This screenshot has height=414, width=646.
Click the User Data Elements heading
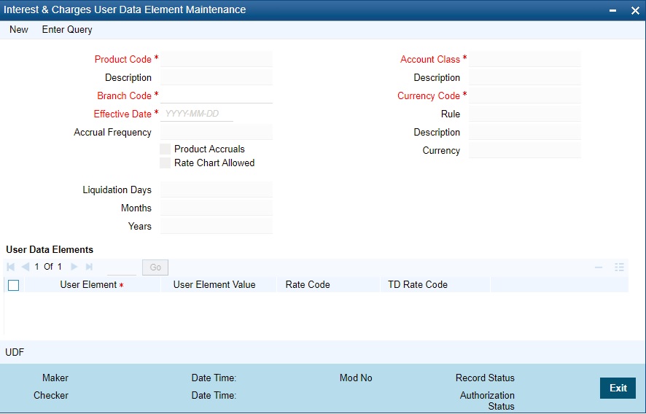point(50,249)
